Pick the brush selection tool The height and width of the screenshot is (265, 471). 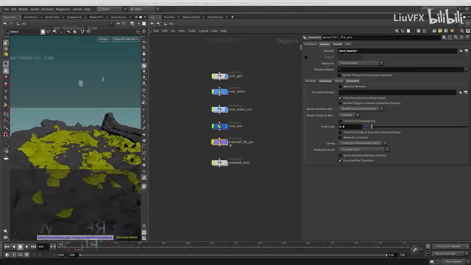[x=55, y=32]
